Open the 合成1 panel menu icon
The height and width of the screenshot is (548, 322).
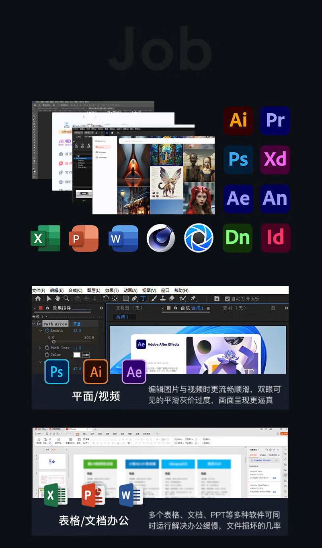[x=208, y=308]
